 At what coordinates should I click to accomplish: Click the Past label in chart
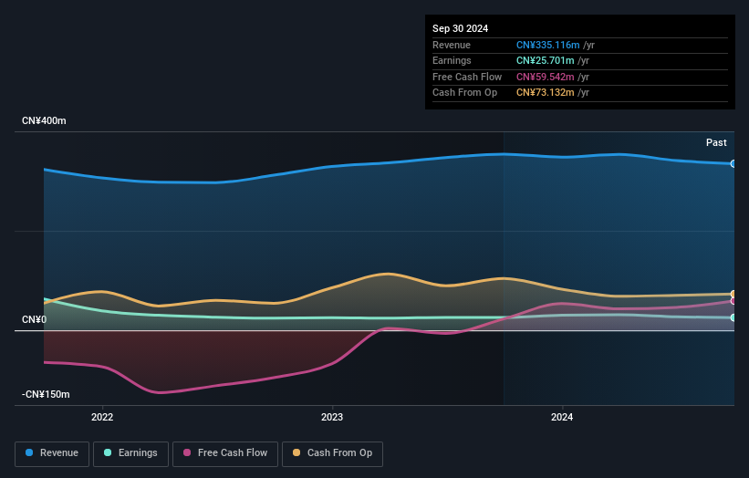pos(716,142)
